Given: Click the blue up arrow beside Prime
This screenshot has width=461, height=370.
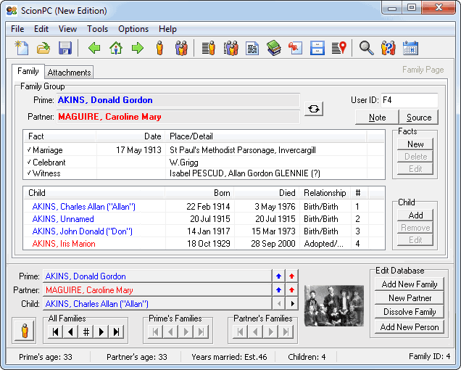Looking at the screenshot, I should 279,276.
